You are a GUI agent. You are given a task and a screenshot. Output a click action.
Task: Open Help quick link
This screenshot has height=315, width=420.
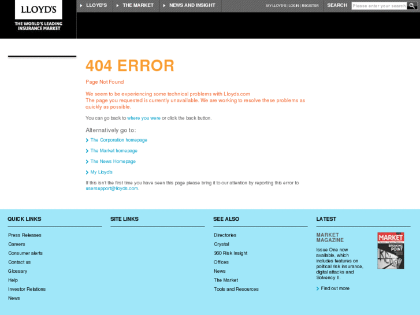coord(13,280)
